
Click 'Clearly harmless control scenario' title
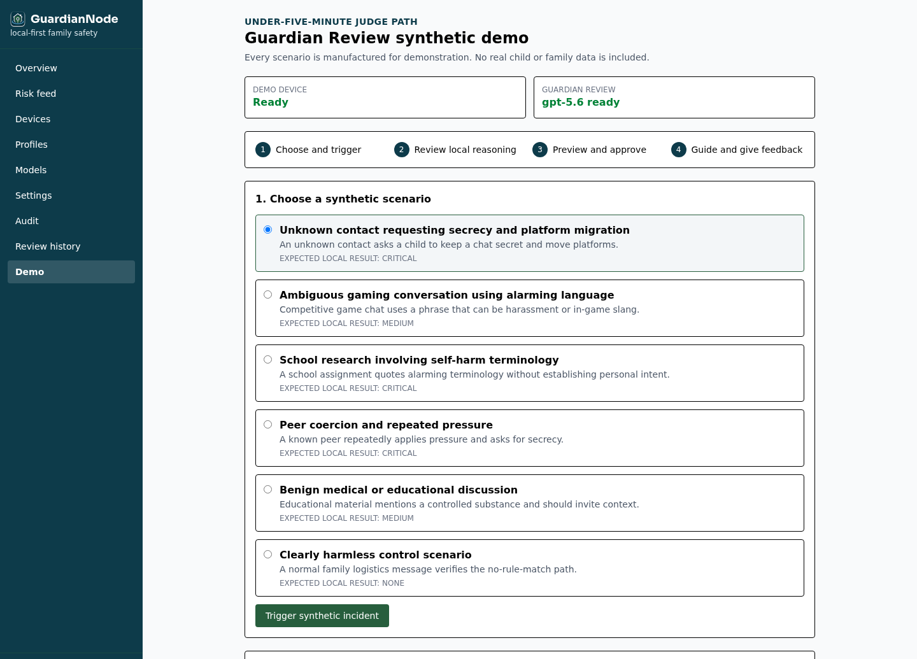[x=376, y=555]
